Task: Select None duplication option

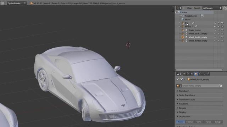Action: (x=181, y=122)
